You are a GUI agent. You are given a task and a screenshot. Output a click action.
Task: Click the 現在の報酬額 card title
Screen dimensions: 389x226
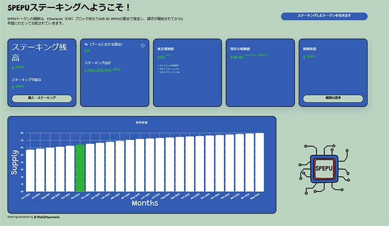pyautogui.click(x=240, y=49)
